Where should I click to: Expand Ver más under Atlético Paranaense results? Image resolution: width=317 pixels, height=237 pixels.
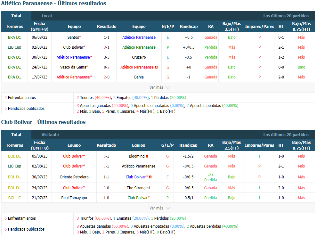coord(160,87)
